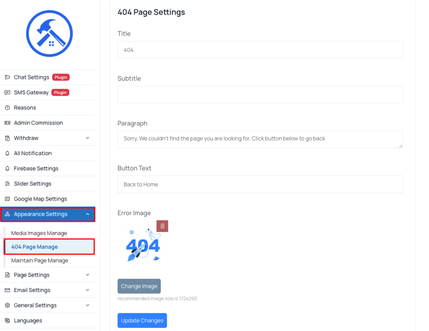Click the SMS Gateway message icon

pyautogui.click(x=8, y=93)
